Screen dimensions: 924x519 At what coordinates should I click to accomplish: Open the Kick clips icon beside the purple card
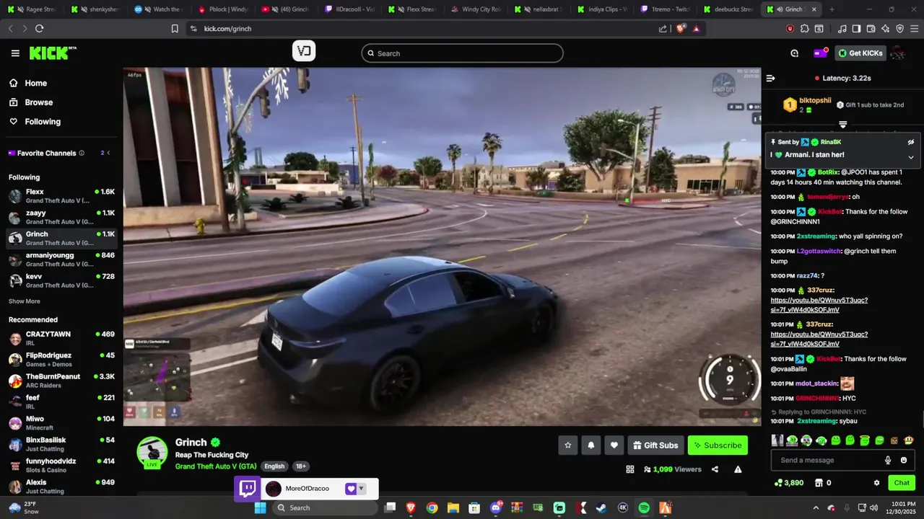coord(794,53)
